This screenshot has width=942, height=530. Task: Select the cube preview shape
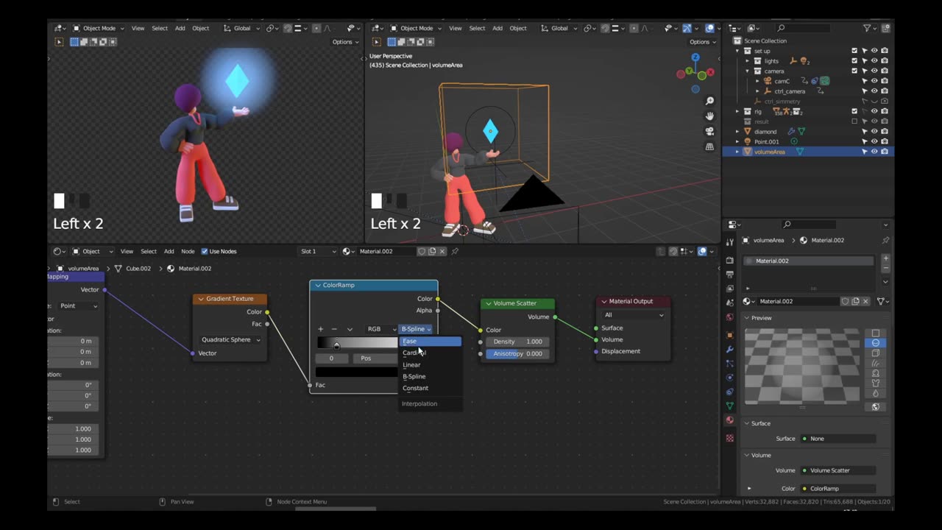pyautogui.click(x=875, y=353)
